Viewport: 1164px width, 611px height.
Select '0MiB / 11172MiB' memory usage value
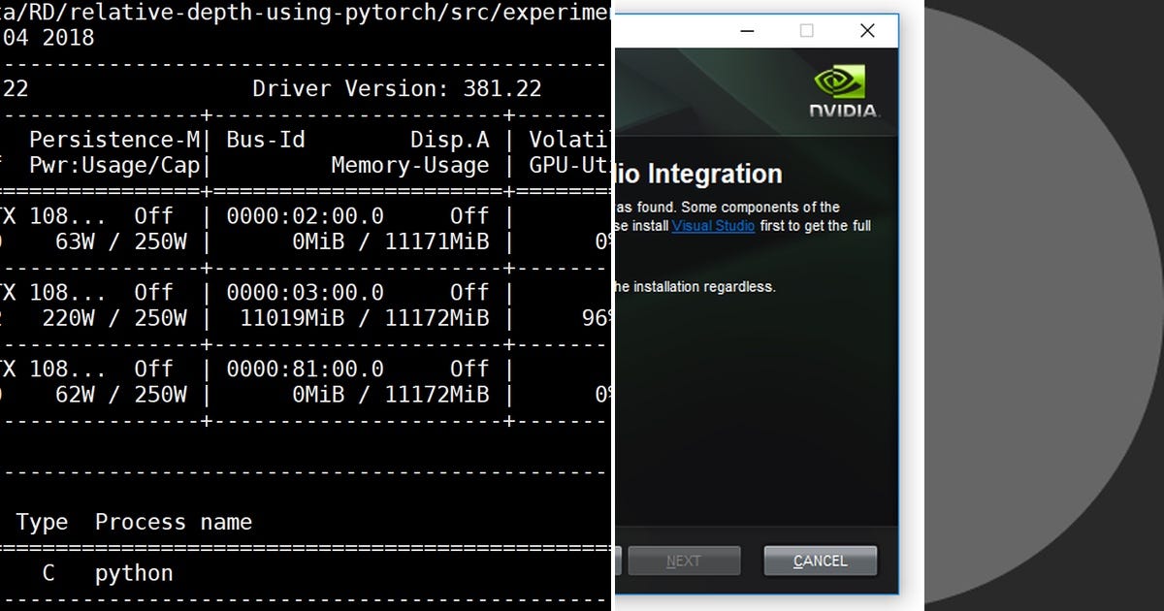[x=391, y=395]
